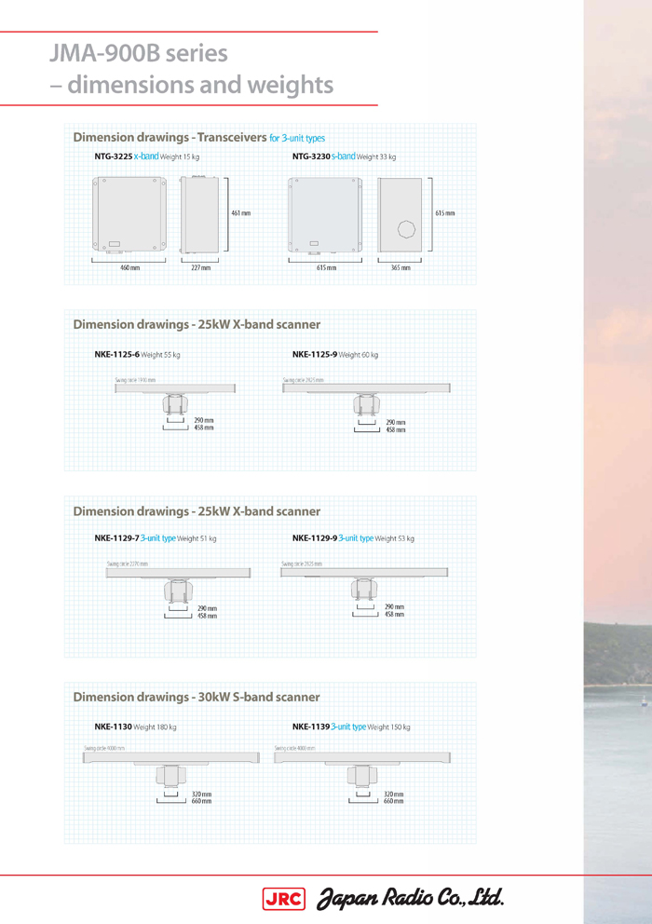Click the NKE-1139 S-band scanner drawing
The width and height of the screenshot is (652, 924).
click(362, 769)
